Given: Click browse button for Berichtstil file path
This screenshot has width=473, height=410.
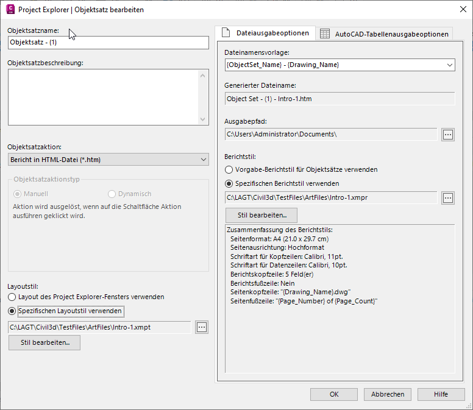Looking at the screenshot, I should click(x=448, y=197).
